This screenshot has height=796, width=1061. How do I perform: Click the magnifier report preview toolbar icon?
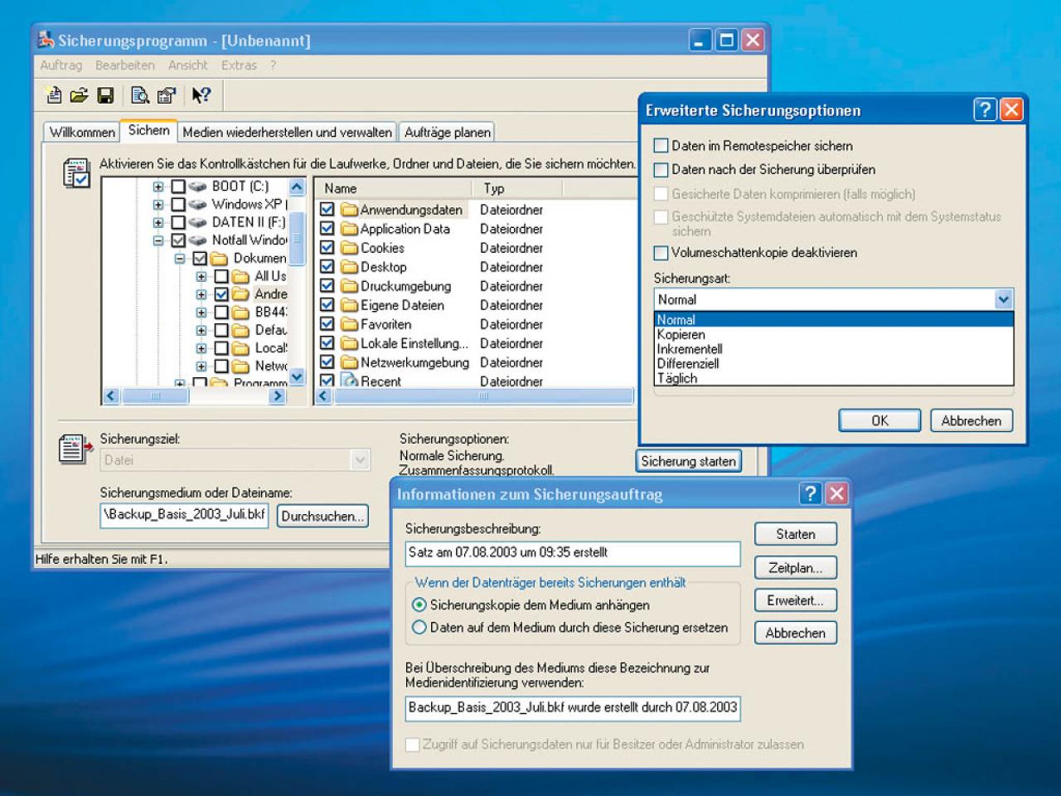(x=140, y=95)
